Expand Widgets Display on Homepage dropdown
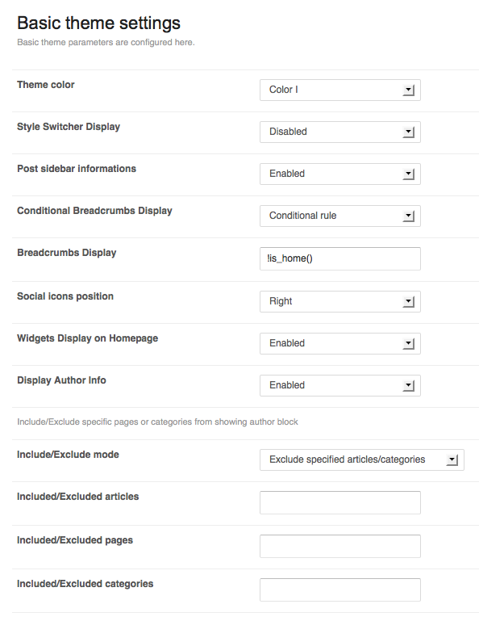 [x=339, y=343]
